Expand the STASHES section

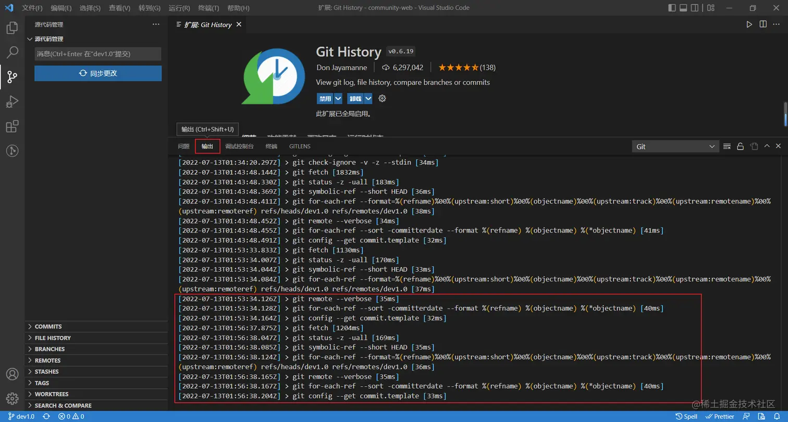point(96,372)
